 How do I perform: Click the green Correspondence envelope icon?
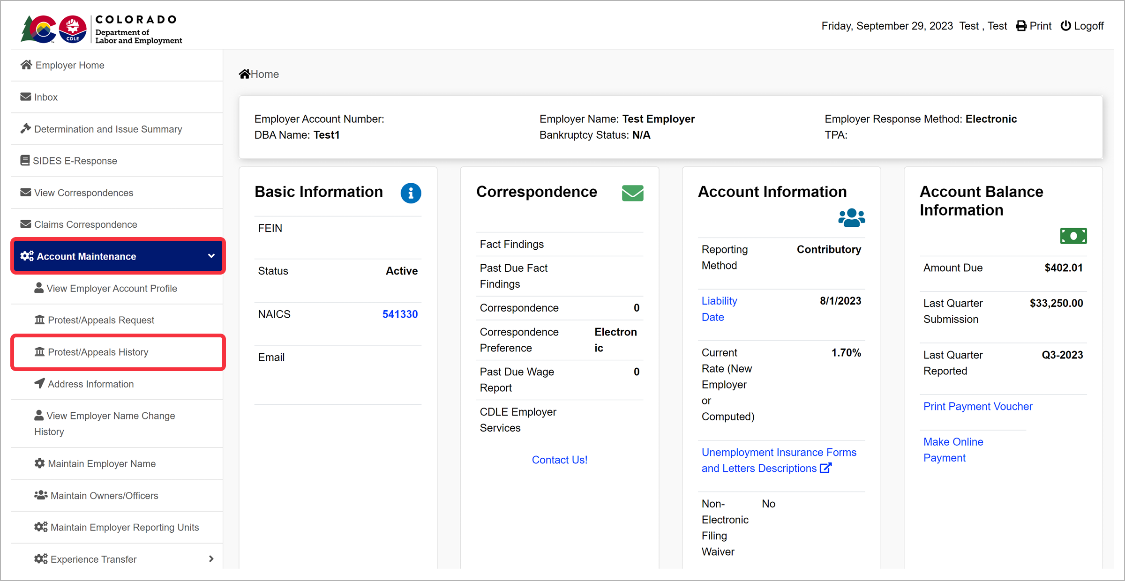point(632,193)
